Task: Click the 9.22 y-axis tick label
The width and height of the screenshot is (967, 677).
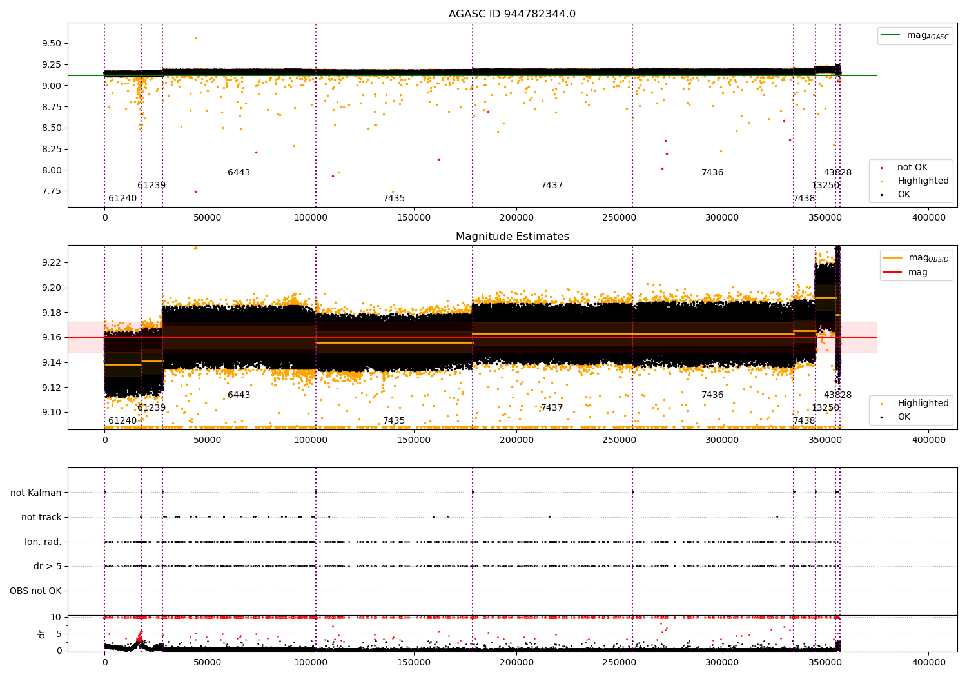Action: 52,262
